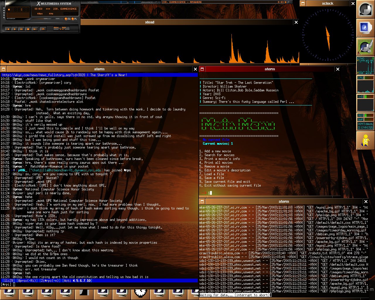This screenshot has width=375, height=300.
Task: Click the 'EVANESCENCE - ANYWHERE' title in top strip
Action: tap(182, 2)
